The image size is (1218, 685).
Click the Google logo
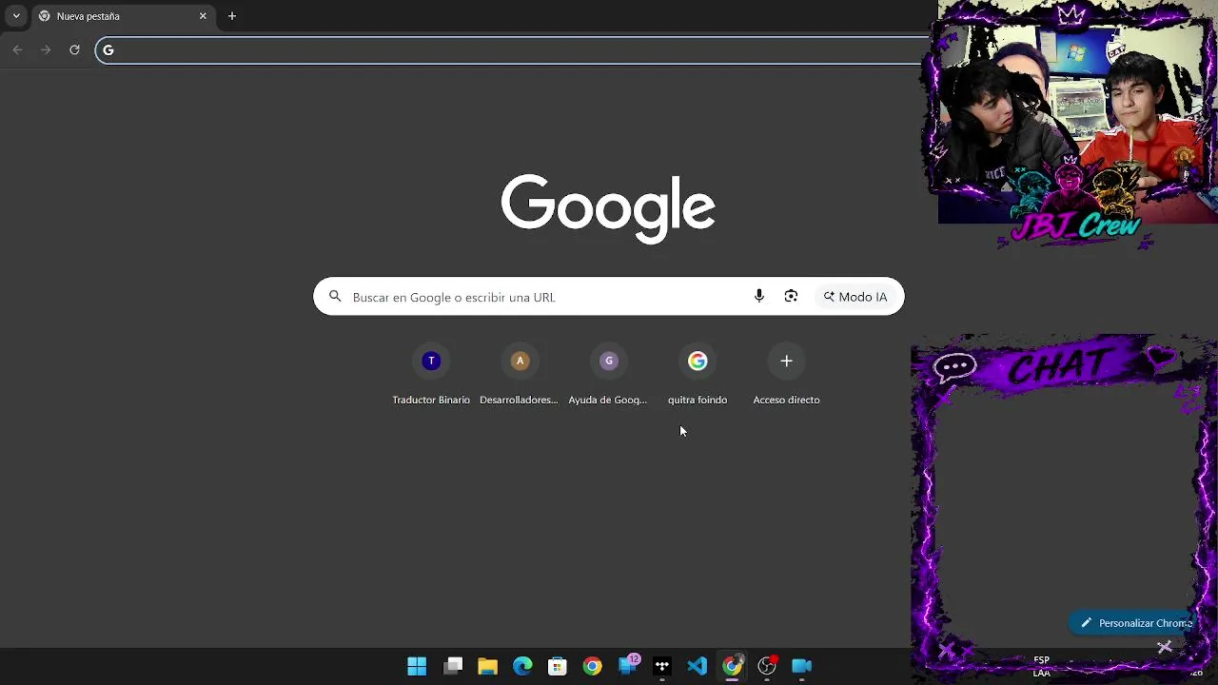(608, 207)
